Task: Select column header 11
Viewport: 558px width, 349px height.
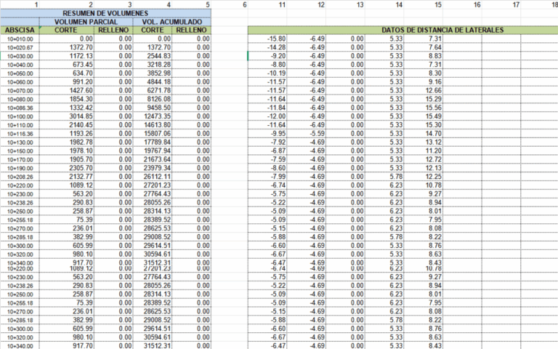Action: [x=282, y=4]
